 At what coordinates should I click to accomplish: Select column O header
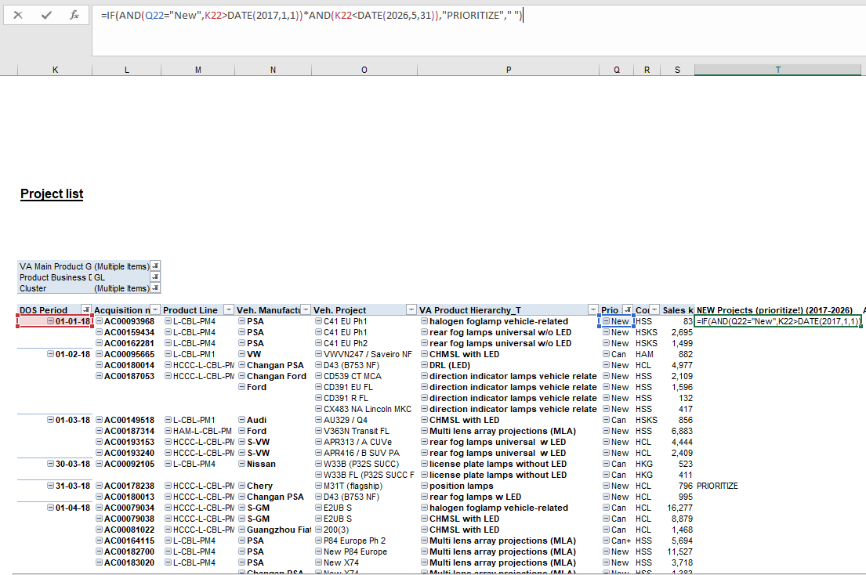point(364,70)
